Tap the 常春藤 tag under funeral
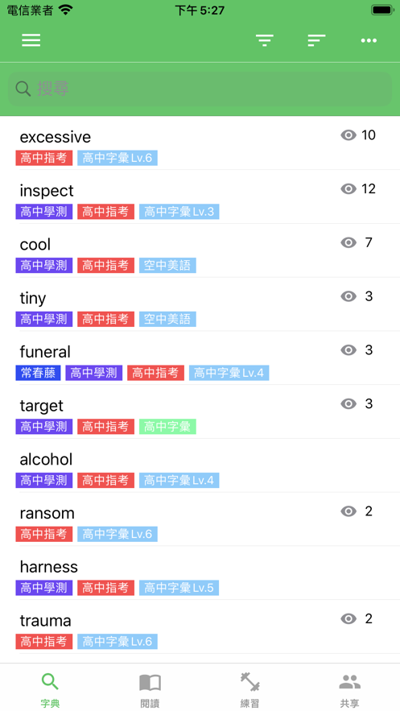Image resolution: width=400 pixels, height=711 pixels. 38,373
